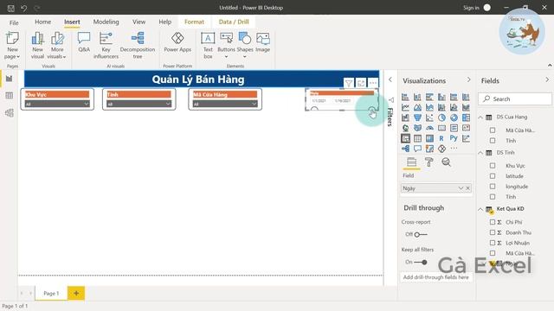Check the Chi Phí field

[493, 222]
